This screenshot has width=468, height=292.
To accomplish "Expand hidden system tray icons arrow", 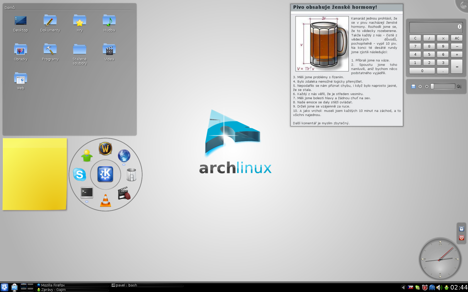I will point(403,287).
